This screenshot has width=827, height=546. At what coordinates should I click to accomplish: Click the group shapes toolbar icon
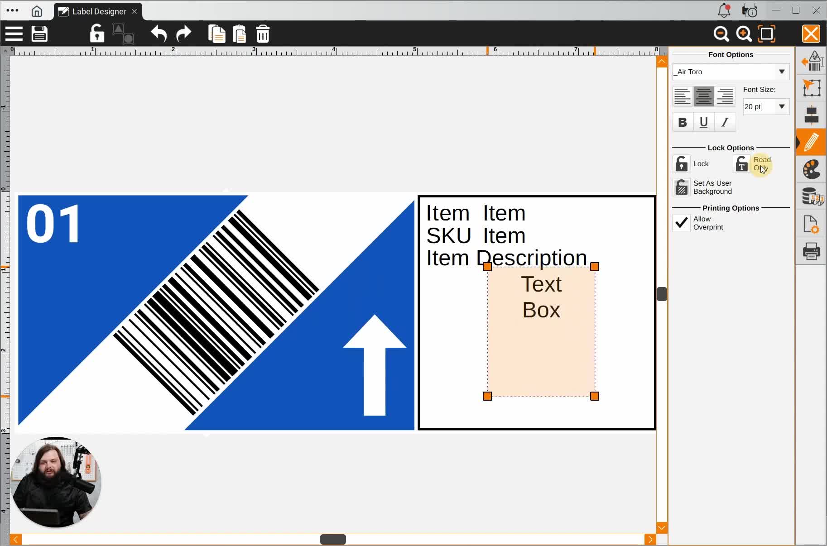(x=123, y=34)
